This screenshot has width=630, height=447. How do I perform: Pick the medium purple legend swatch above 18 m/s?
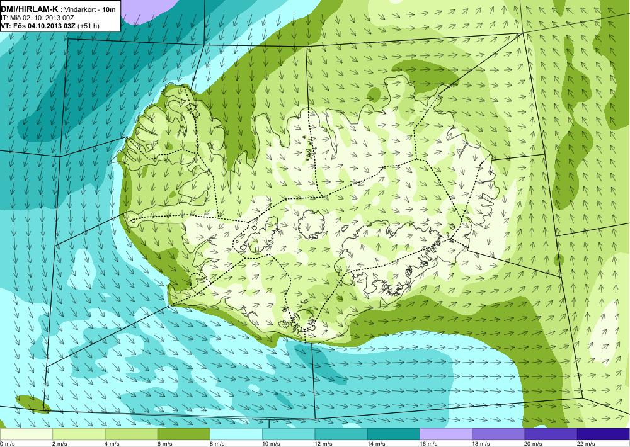[498, 434]
